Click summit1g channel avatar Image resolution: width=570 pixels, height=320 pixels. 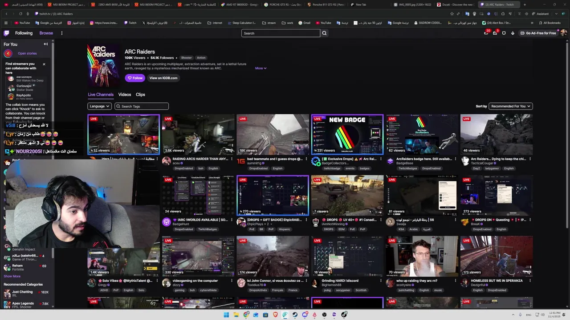tap(241, 161)
